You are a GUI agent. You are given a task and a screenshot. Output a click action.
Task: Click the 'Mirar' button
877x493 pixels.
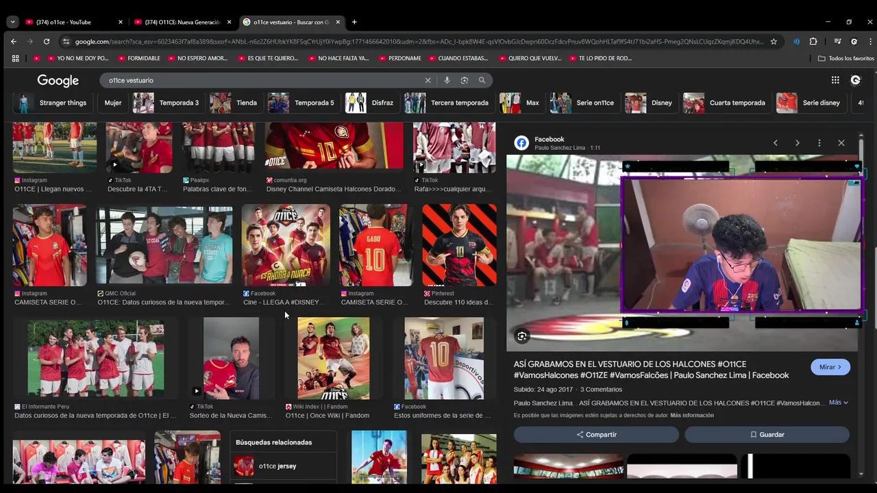tap(830, 367)
